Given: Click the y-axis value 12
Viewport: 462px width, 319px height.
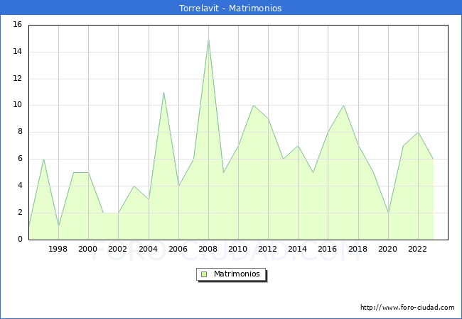Looking at the screenshot, I should pos(18,79).
